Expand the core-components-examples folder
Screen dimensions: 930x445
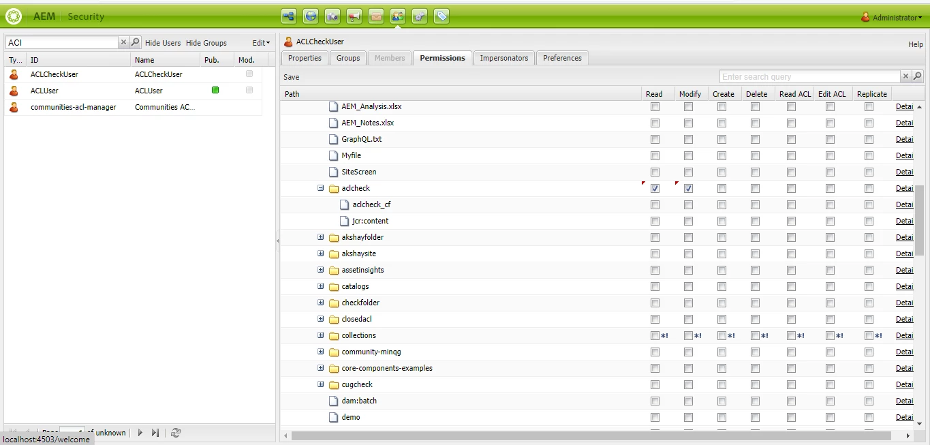point(320,368)
